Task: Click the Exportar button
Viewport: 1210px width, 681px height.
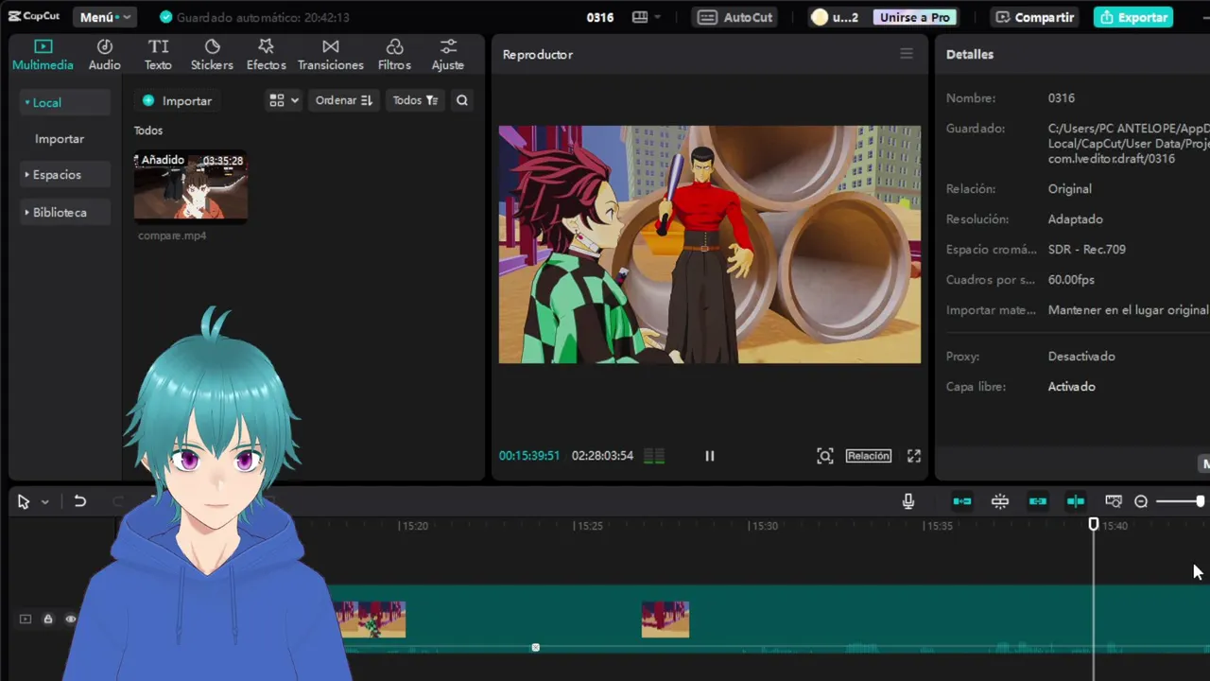Action: [x=1133, y=17]
